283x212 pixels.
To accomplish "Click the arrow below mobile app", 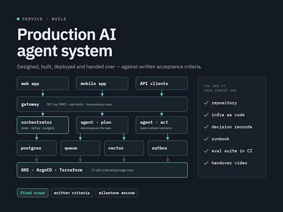I will tap(102, 93).
